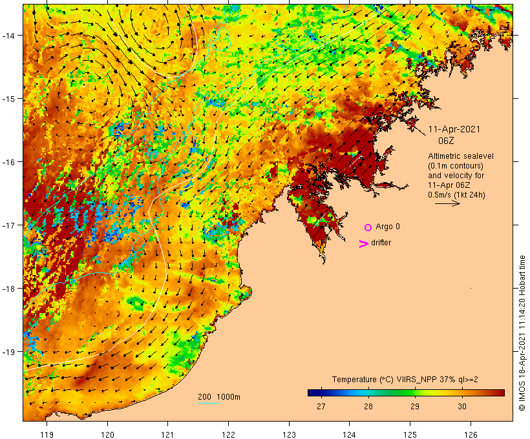Click the '06Z' time label
Image resolution: width=530 pixels, height=439 pixels.
tap(446, 141)
